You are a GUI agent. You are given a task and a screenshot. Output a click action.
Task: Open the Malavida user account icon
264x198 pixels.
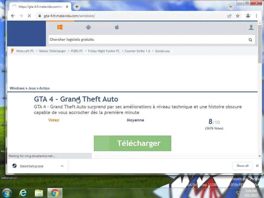tap(251, 27)
